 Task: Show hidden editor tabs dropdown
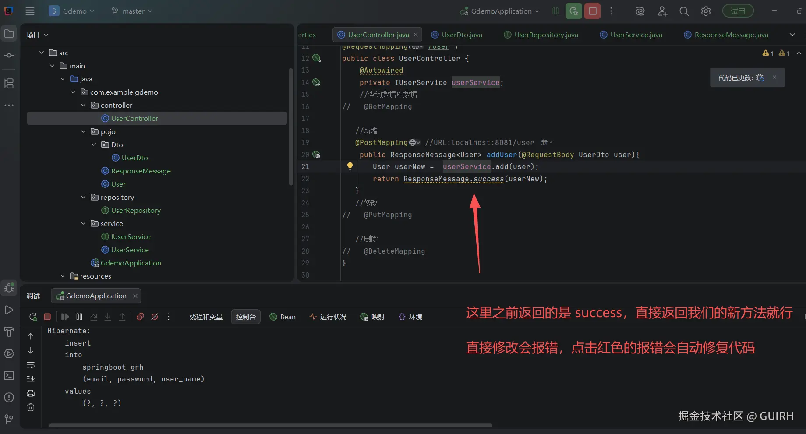click(792, 35)
